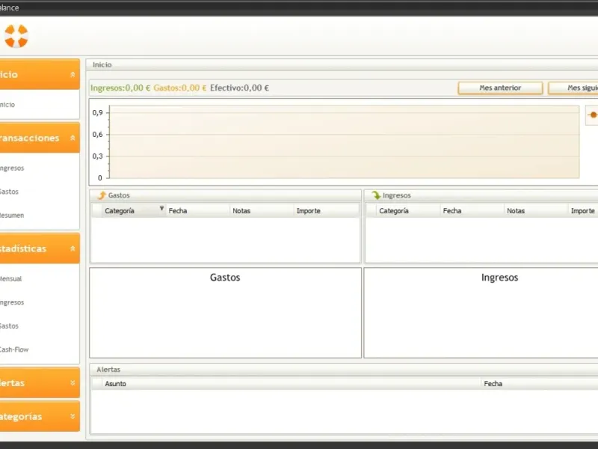Sort Gastos table by Categoría column
Viewport: 598px width, 449px height.
coord(133,211)
